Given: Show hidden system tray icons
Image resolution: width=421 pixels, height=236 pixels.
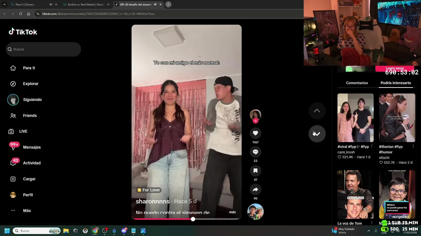Looking at the screenshot, I should click(x=369, y=231).
